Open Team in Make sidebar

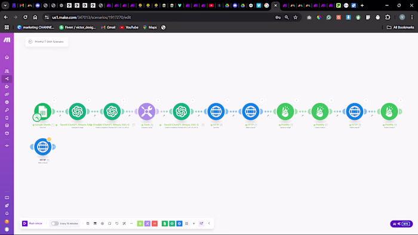[7, 71]
